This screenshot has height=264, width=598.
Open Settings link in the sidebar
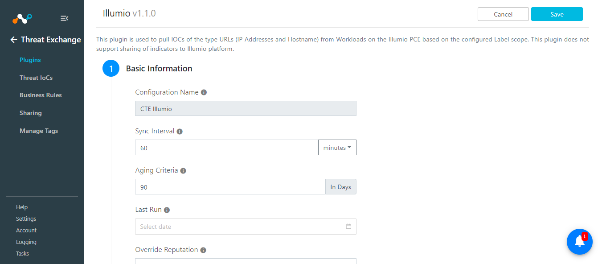tap(26, 219)
